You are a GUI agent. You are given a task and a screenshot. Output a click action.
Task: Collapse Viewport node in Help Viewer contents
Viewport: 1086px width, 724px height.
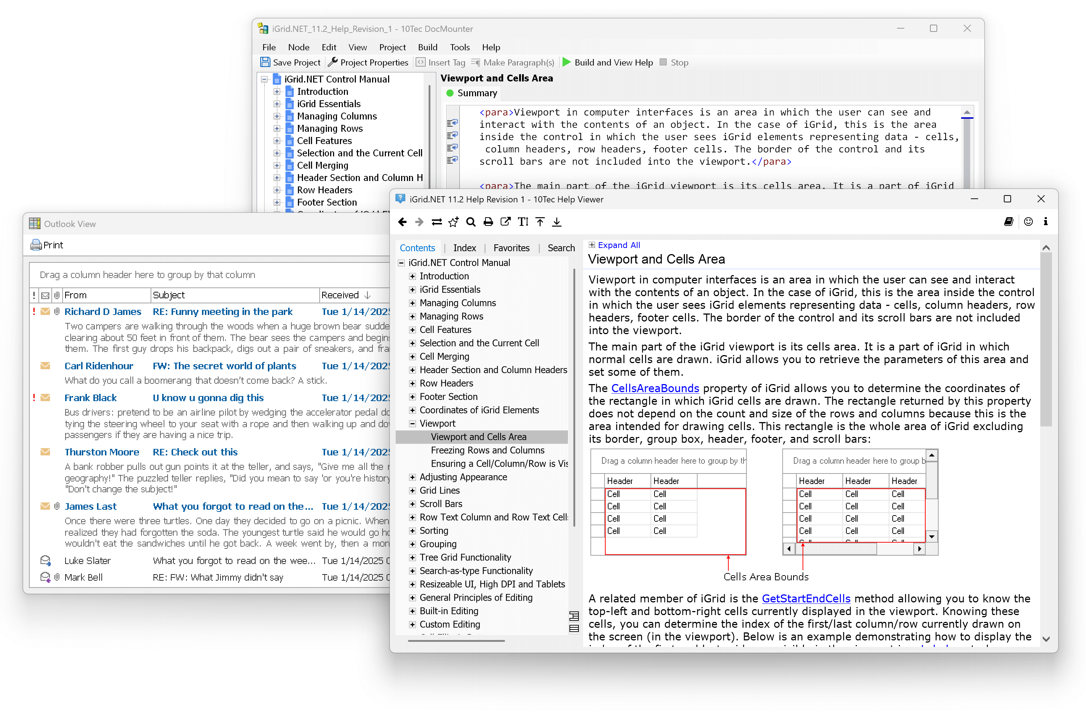click(x=412, y=424)
